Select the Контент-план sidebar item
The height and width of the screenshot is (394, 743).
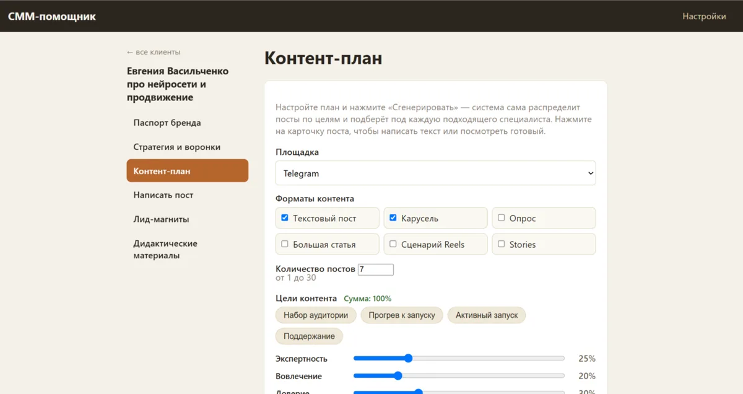coord(188,171)
